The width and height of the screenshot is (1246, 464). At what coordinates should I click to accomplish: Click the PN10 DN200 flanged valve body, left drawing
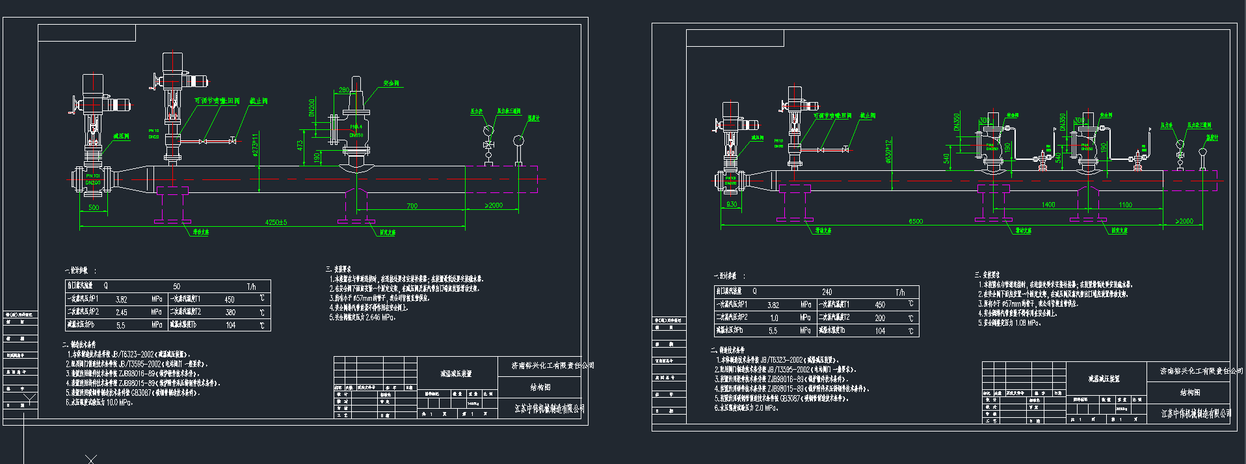(93, 179)
